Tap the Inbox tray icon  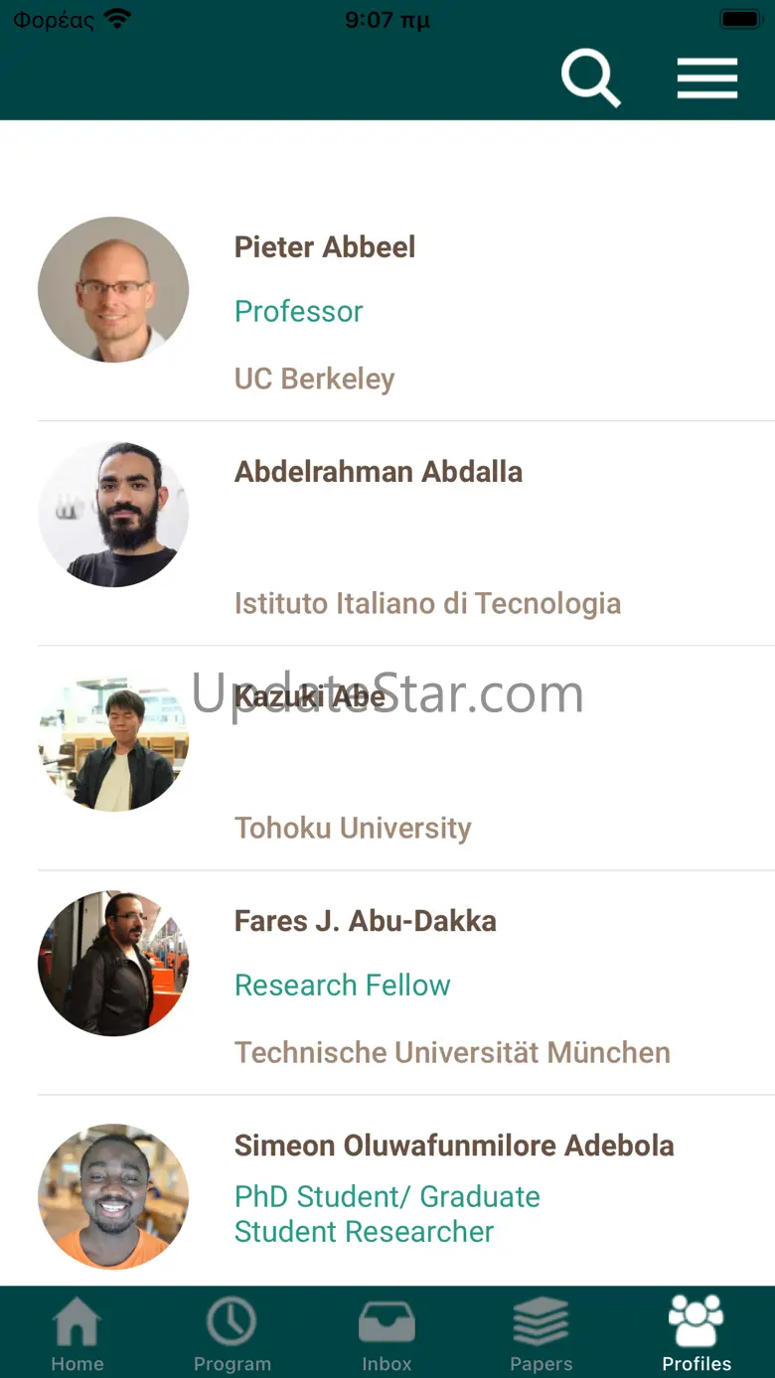[x=387, y=1323]
